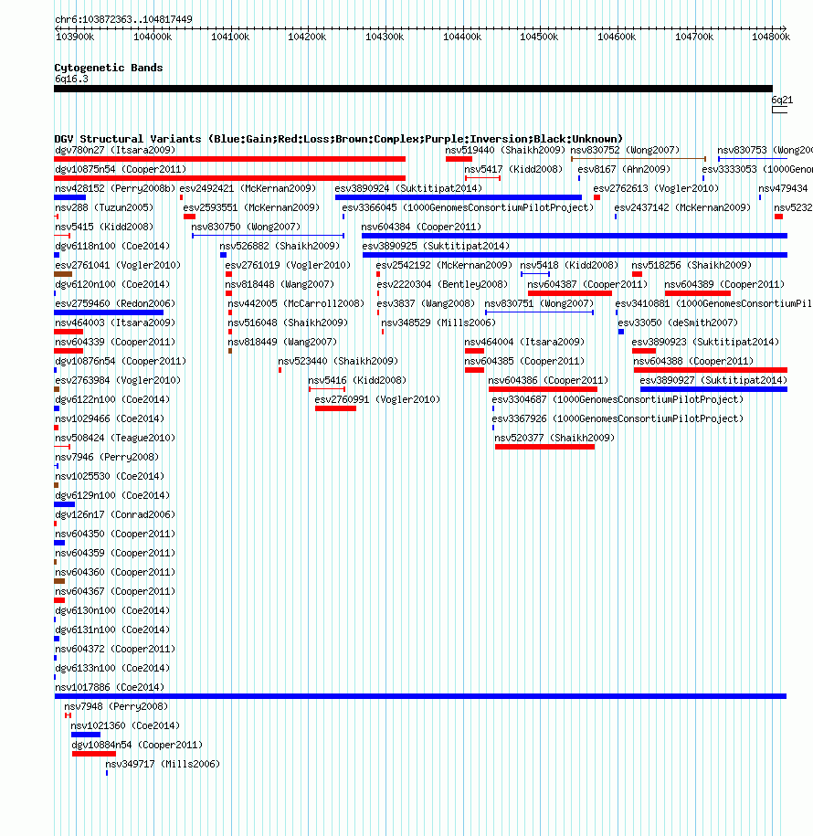The height and width of the screenshot is (836, 813).
Task: Open nsv7946 (Perry2008) variant
Action: coord(107,458)
